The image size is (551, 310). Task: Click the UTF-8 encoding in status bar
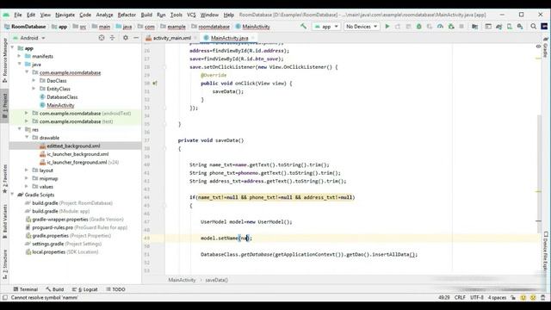coord(477,297)
